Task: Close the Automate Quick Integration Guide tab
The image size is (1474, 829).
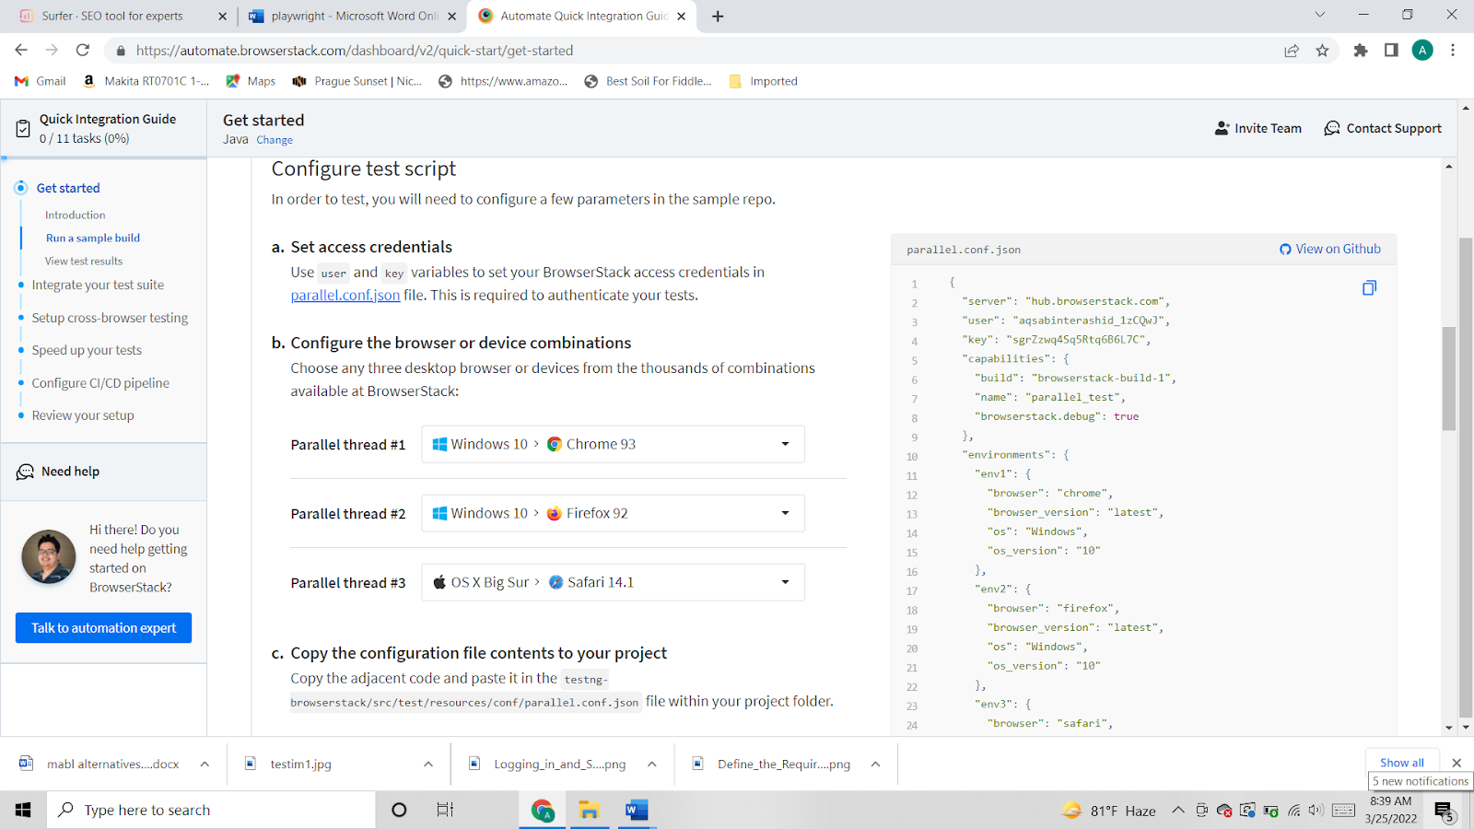Action: point(681,16)
